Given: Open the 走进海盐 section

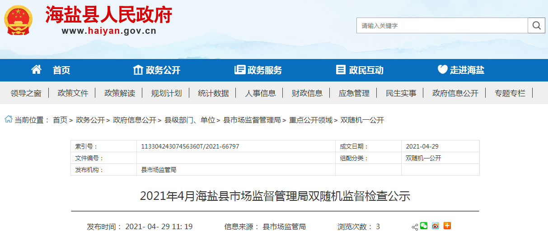Looking at the screenshot, I should coord(461,70).
